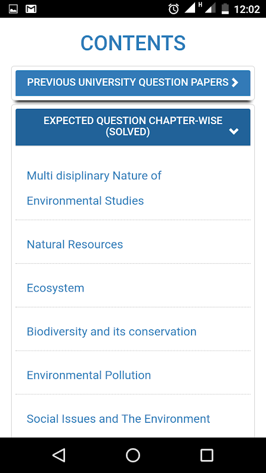Tap the 12:02 clock in the status bar
Image resolution: width=266 pixels, height=473 pixels.
pyautogui.click(x=247, y=9)
